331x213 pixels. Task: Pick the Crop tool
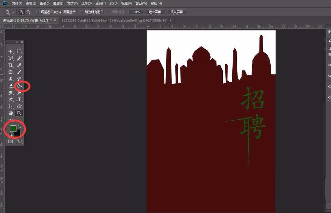pos(11,65)
